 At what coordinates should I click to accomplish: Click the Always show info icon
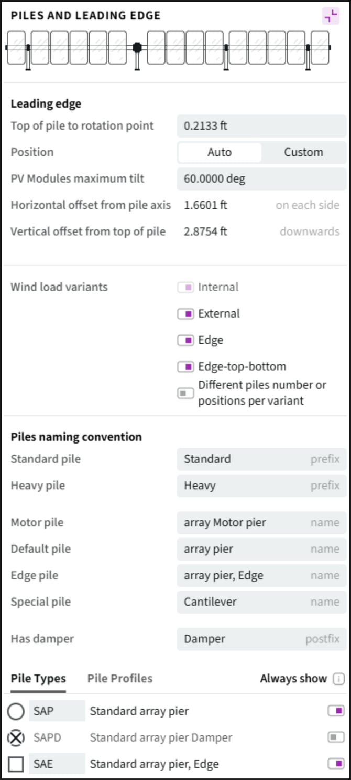[339, 679]
